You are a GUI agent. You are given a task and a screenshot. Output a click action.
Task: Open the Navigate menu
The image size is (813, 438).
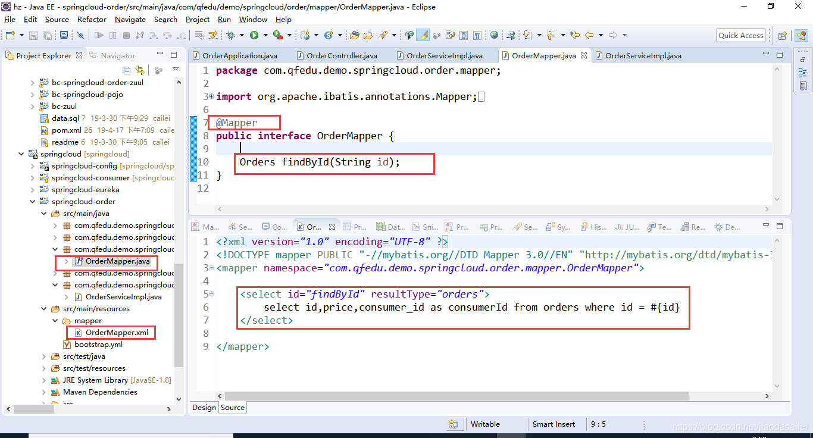tap(130, 19)
